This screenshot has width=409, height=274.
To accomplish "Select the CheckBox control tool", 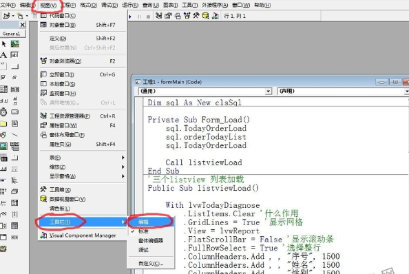I will click(x=3, y=77).
